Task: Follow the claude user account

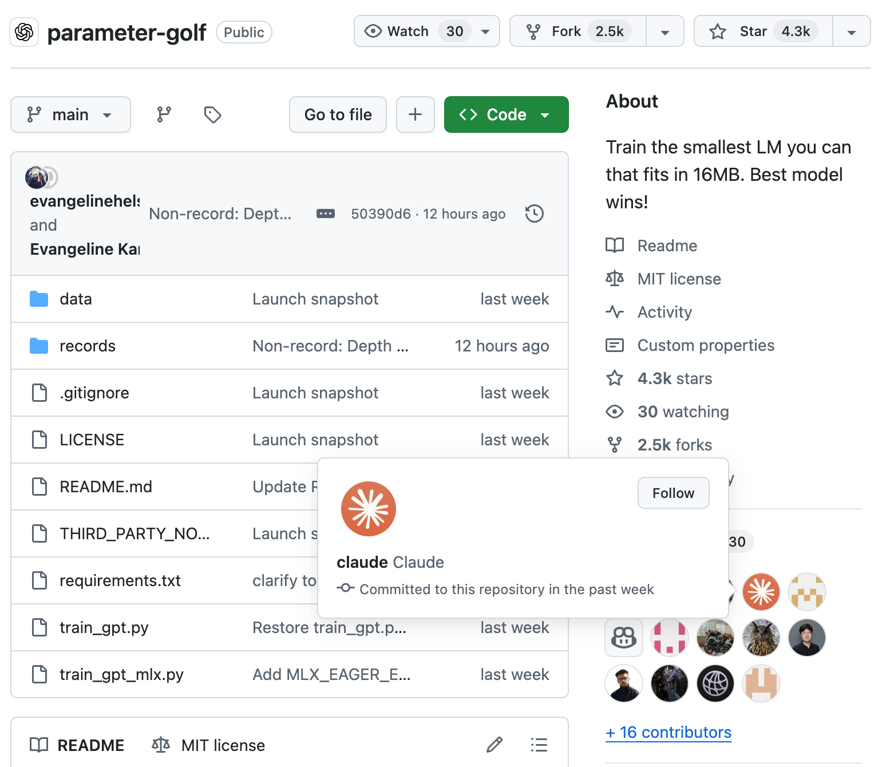Action: point(673,493)
